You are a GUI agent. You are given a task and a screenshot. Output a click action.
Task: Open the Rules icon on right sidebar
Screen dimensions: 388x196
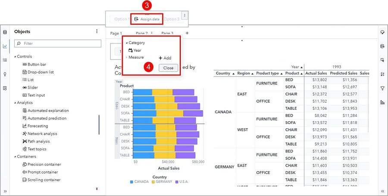tap(382, 74)
